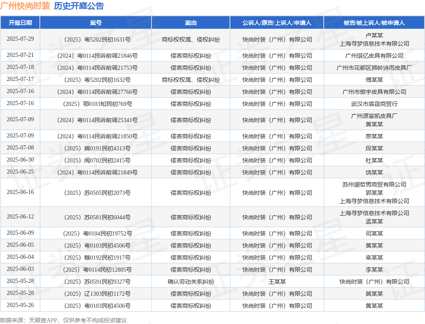The image size is (425, 324).
Task: Click the 广州快尚时装 title text
Action: (25, 6)
